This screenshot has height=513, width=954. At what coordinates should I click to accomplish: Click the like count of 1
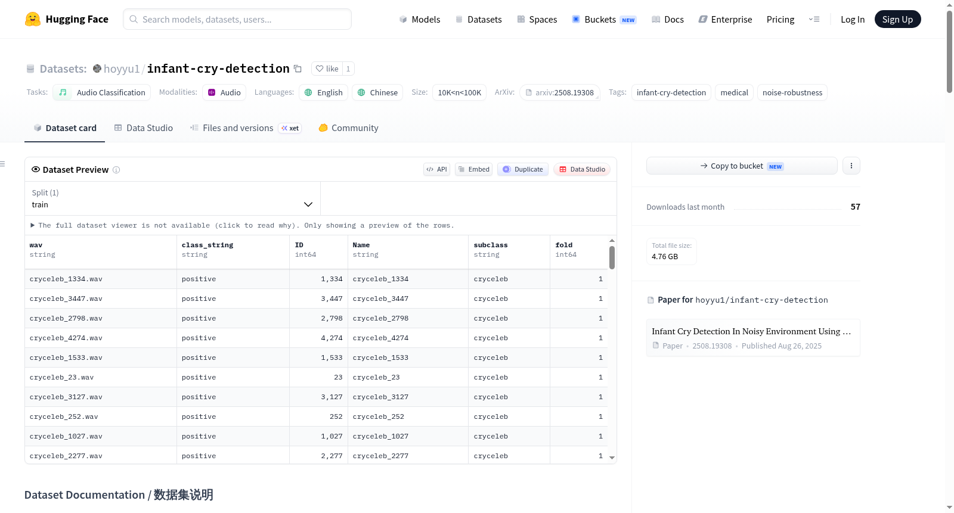348,69
